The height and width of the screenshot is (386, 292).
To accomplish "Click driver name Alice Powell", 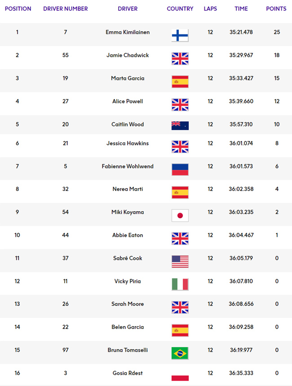I will 128,101.
